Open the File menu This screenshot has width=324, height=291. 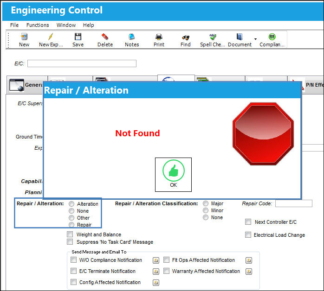click(x=14, y=25)
